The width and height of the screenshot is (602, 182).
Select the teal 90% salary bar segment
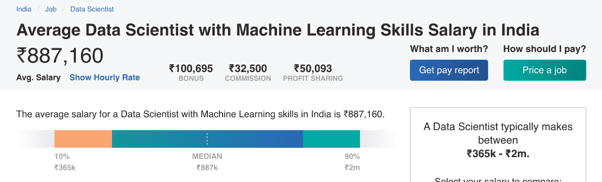[x=331, y=139]
